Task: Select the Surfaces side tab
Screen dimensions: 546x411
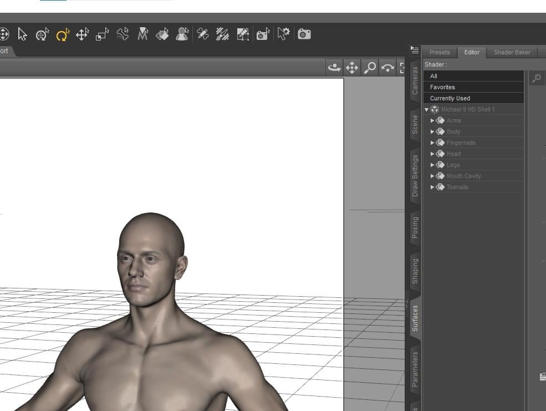Action: tap(415, 318)
